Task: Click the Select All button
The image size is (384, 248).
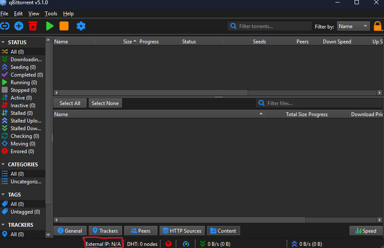Action: 70,103
